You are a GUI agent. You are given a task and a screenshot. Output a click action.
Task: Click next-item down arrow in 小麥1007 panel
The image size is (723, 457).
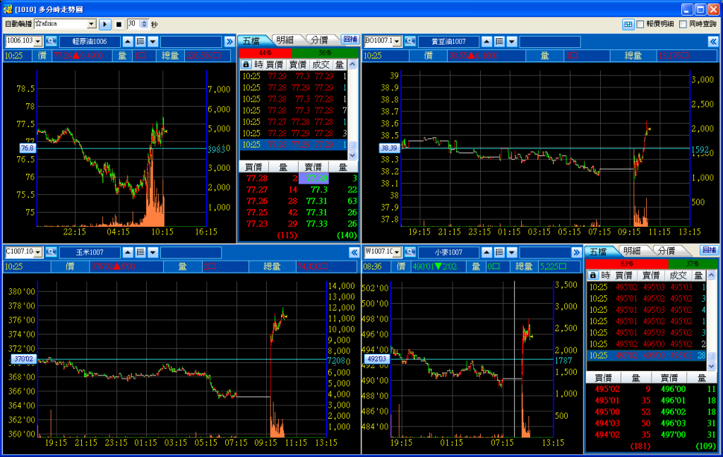512,252
